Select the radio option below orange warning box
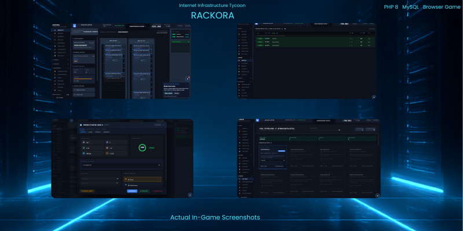The image size is (463, 231). [127, 185]
